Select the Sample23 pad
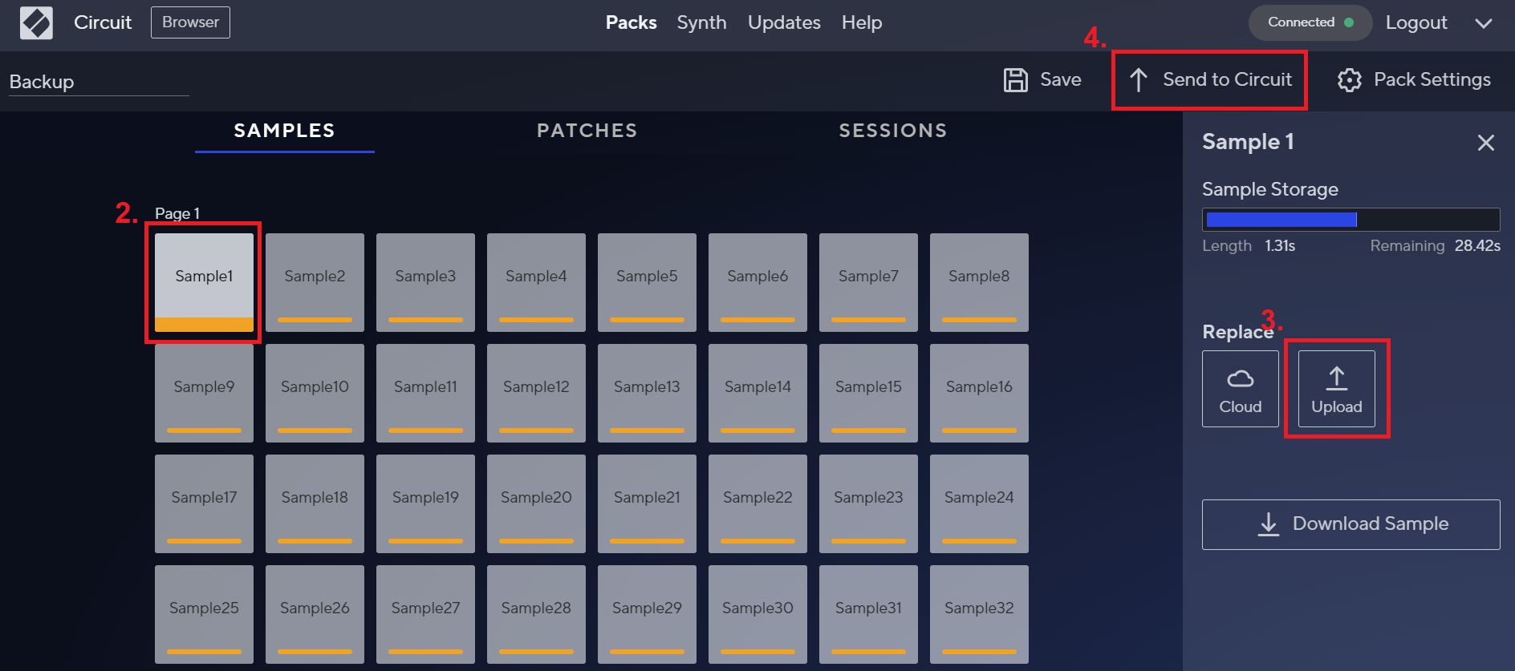The height and width of the screenshot is (671, 1515). [x=868, y=503]
